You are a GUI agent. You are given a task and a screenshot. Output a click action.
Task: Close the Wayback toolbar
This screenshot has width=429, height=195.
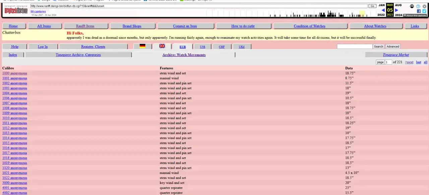[x=424, y=6]
